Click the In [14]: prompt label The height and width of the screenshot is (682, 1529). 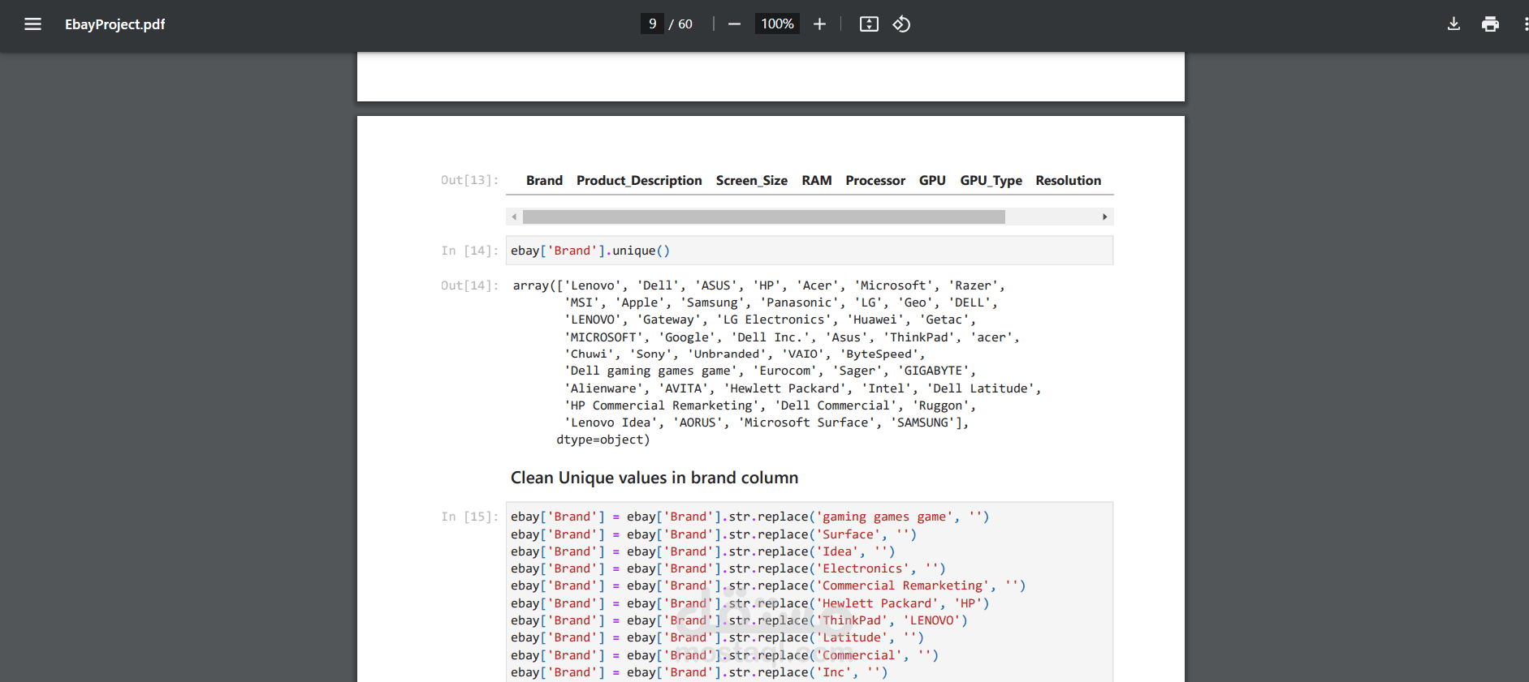[x=469, y=251]
